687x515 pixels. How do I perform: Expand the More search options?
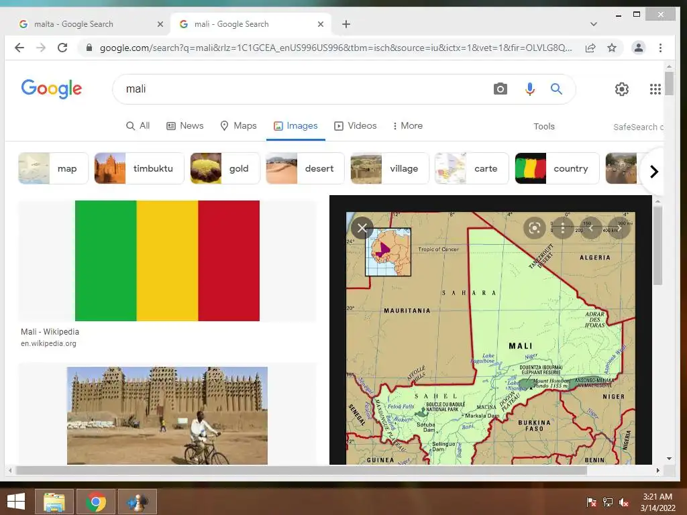[x=408, y=125]
